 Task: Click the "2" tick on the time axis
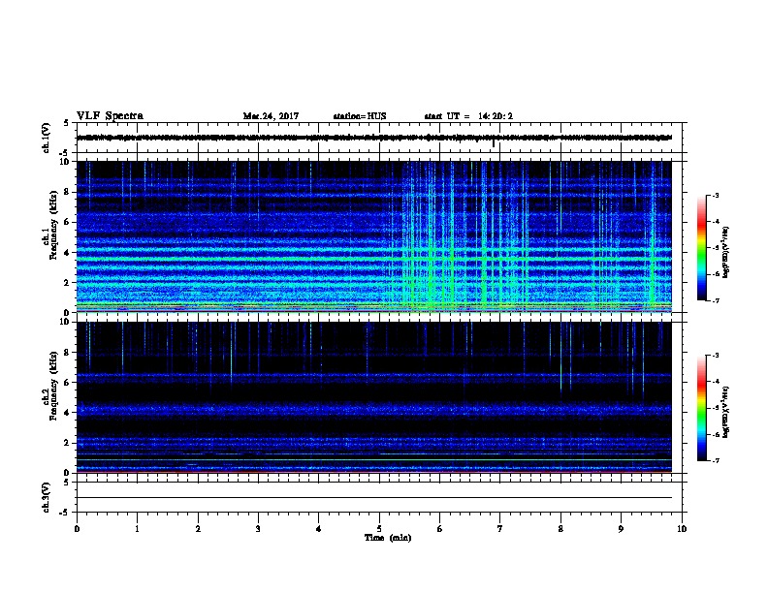[x=198, y=529]
